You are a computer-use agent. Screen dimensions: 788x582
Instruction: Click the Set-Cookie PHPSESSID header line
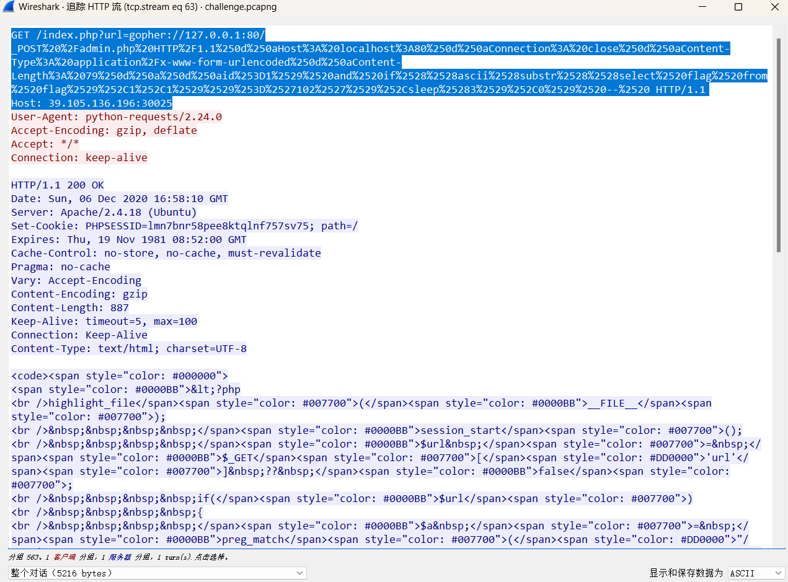[x=184, y=226]
